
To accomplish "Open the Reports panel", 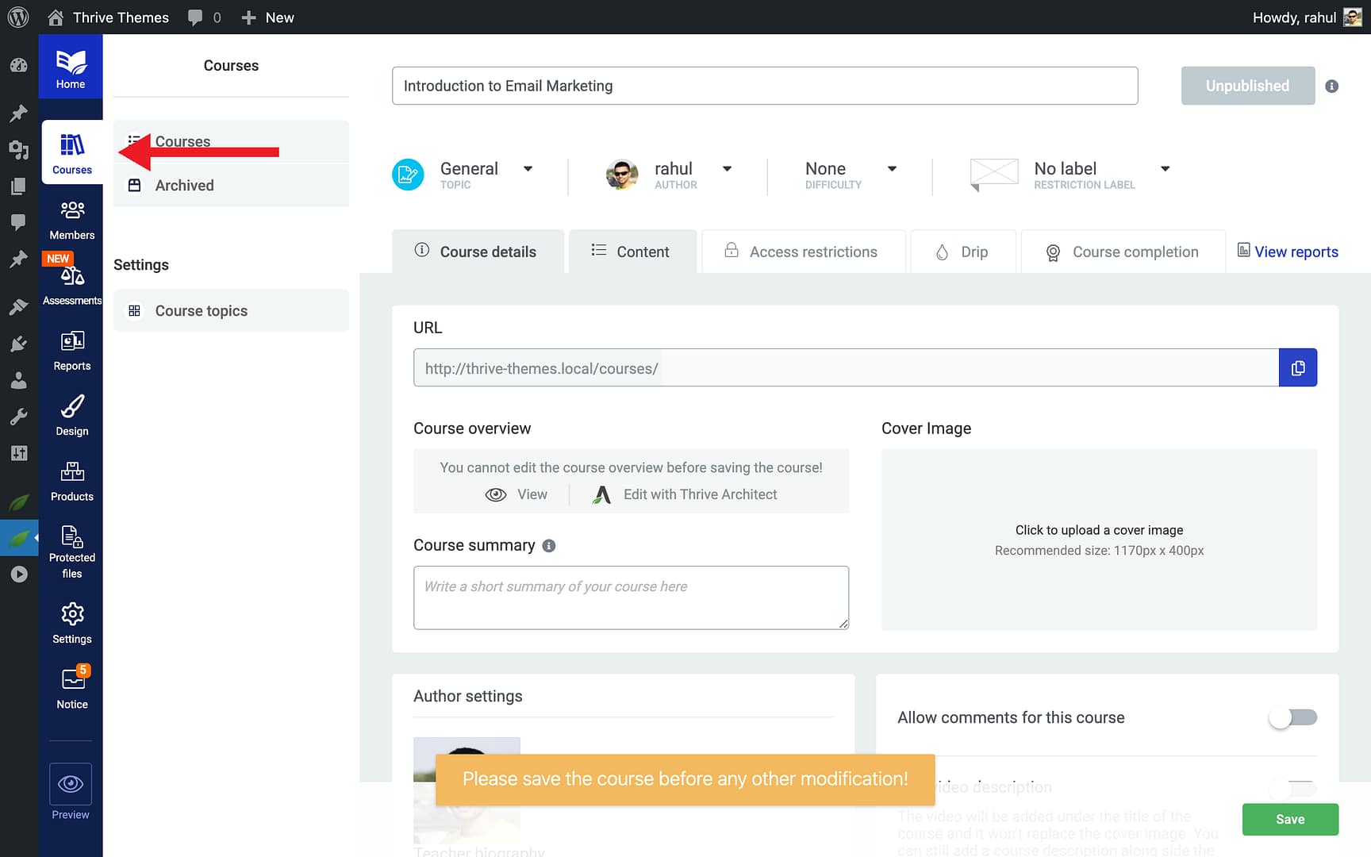I will 71,349.
